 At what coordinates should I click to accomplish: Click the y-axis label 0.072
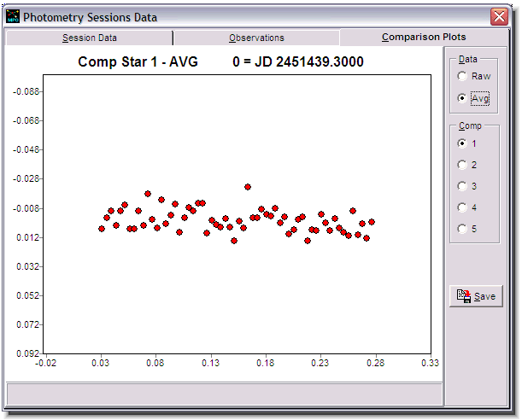28,324
